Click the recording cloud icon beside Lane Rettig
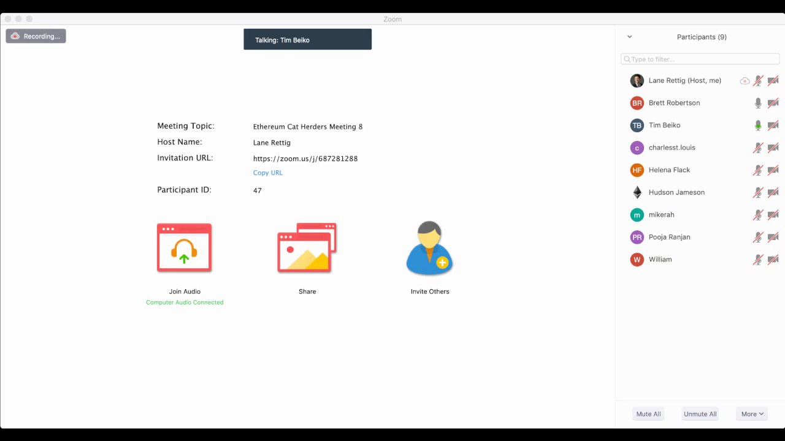The image size is (785, 441). click(x=745, y=81)
